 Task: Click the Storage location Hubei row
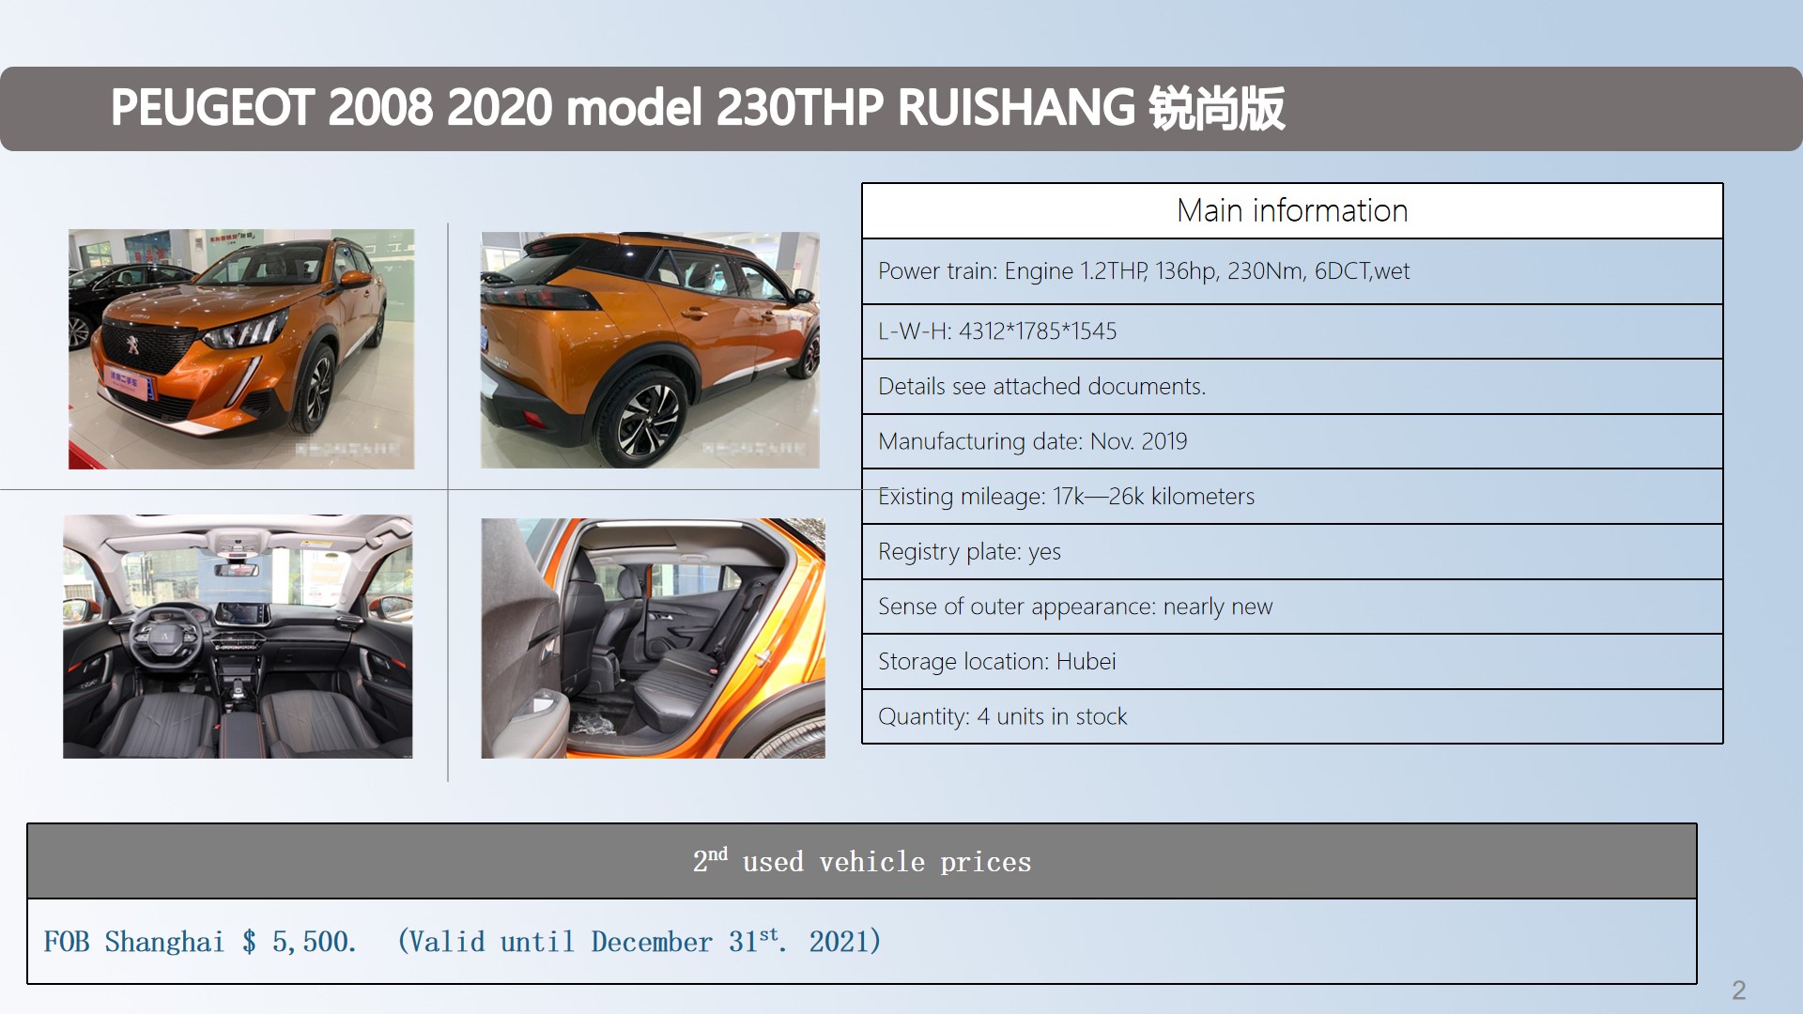pos(996,662)
